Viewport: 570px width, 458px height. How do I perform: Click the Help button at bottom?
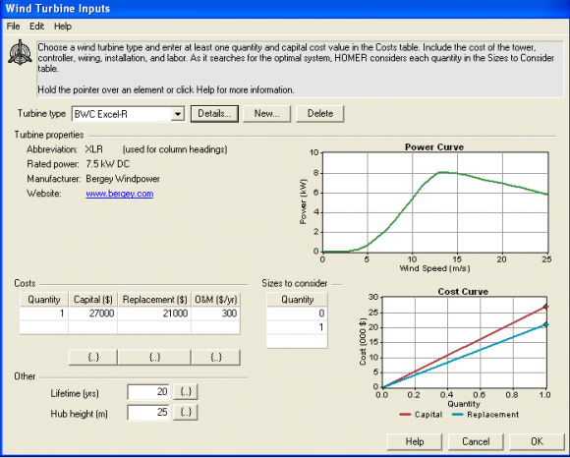coord(415,441)
